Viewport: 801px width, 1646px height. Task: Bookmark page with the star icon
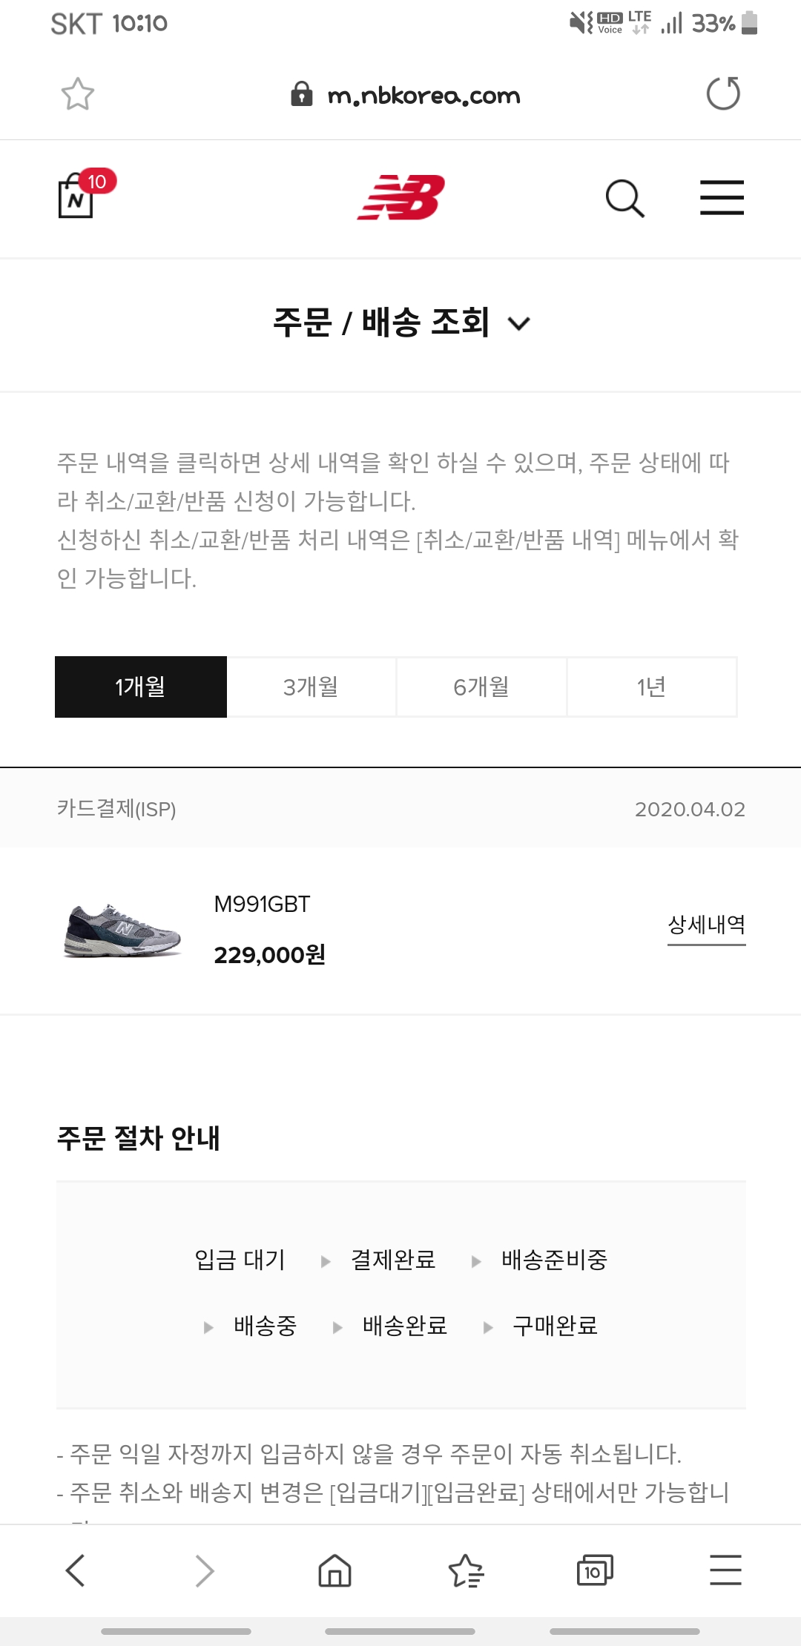point(78,94)
